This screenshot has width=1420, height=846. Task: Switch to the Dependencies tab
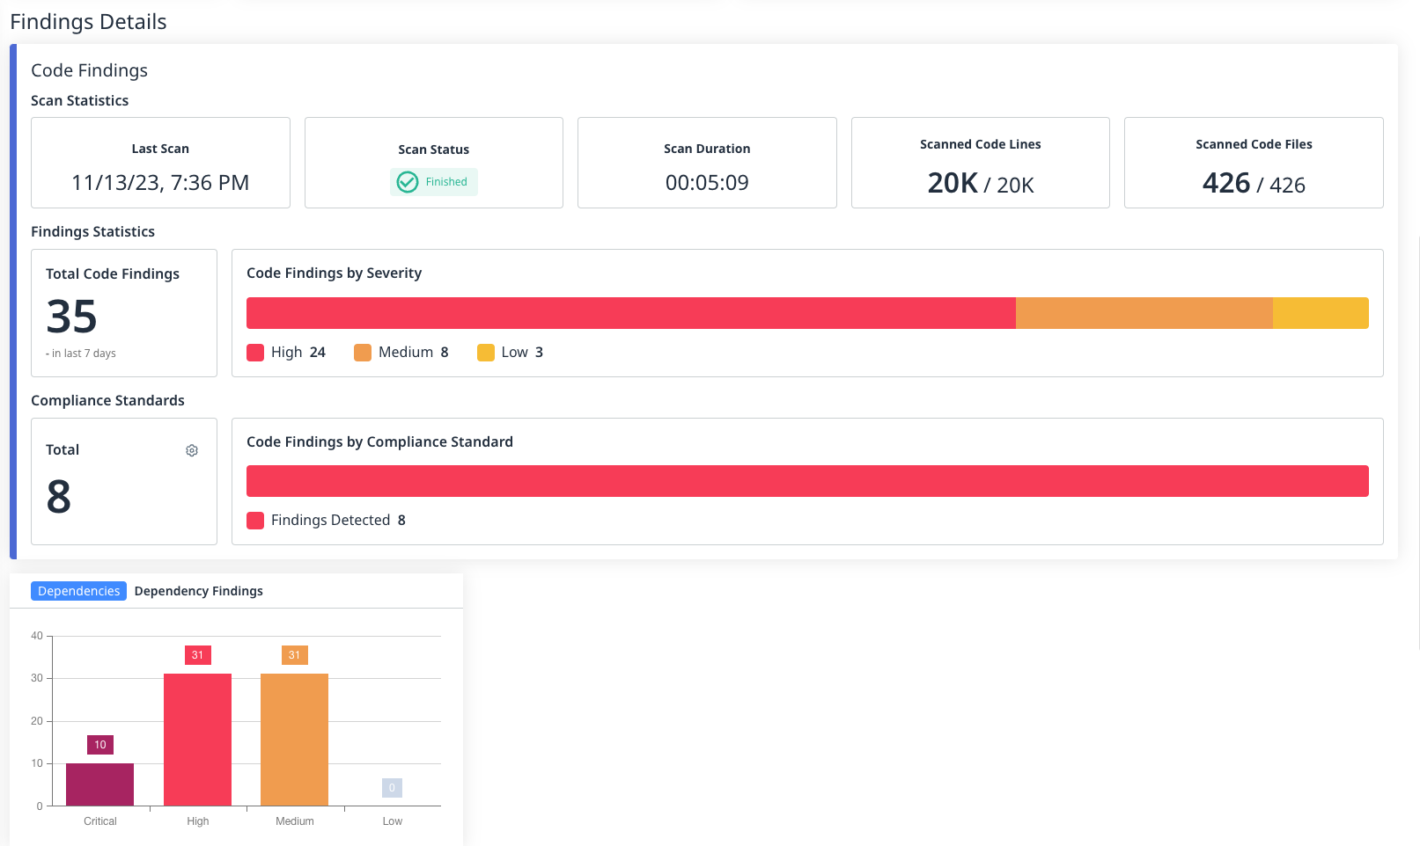[x=78, y=591]
